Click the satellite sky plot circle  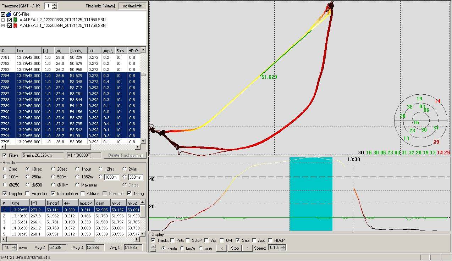point(421,122)
